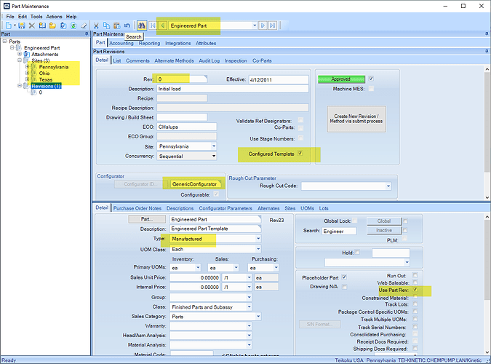Click the yellow folder toolbar icon
The image size is (491, 364).
click(x=52, y=25)
